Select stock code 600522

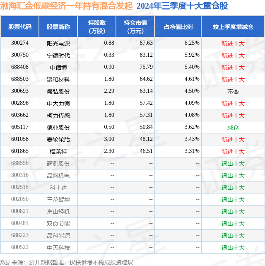(20, 248)
